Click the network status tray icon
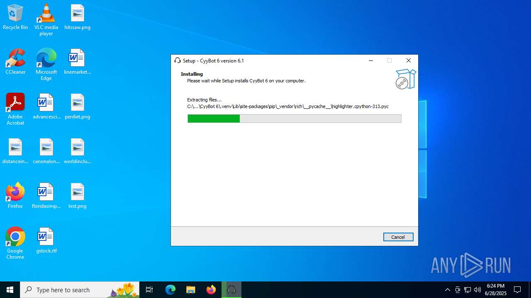Screen dimensions: 531x298 click(x=468, y=290)
